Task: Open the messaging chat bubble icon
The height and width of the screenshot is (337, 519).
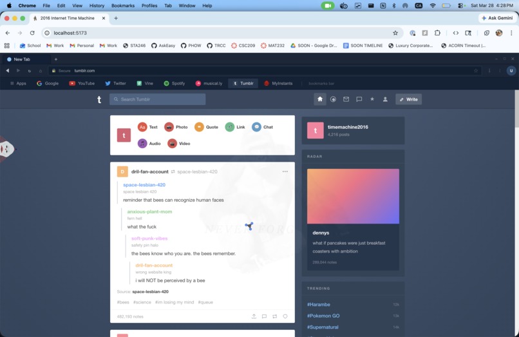Action: [359, 99]
